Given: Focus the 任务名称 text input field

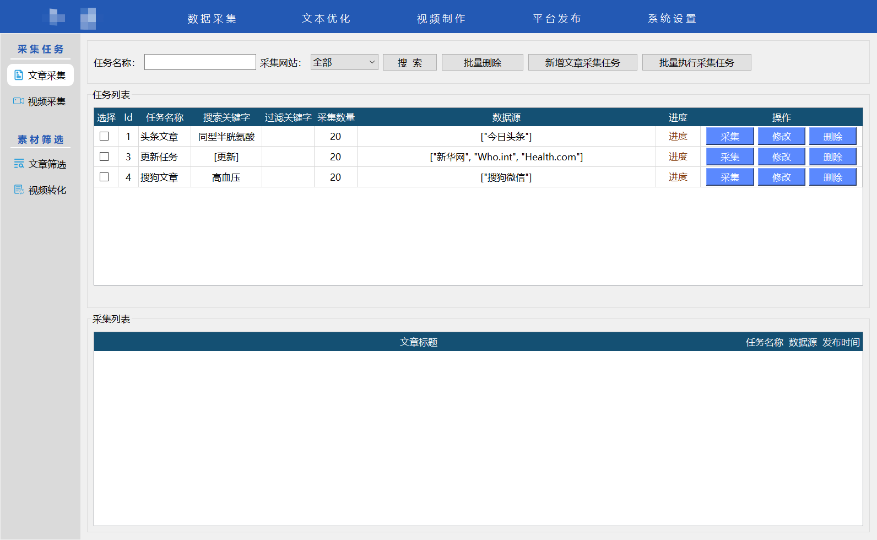Looking at the screenshot, I should pyautogui.click(x=200, y=62).
